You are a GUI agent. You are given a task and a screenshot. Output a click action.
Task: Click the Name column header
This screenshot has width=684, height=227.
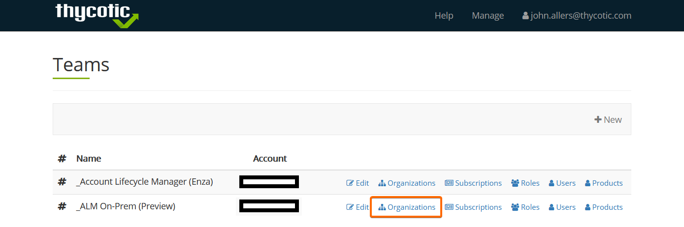[89, 158]
